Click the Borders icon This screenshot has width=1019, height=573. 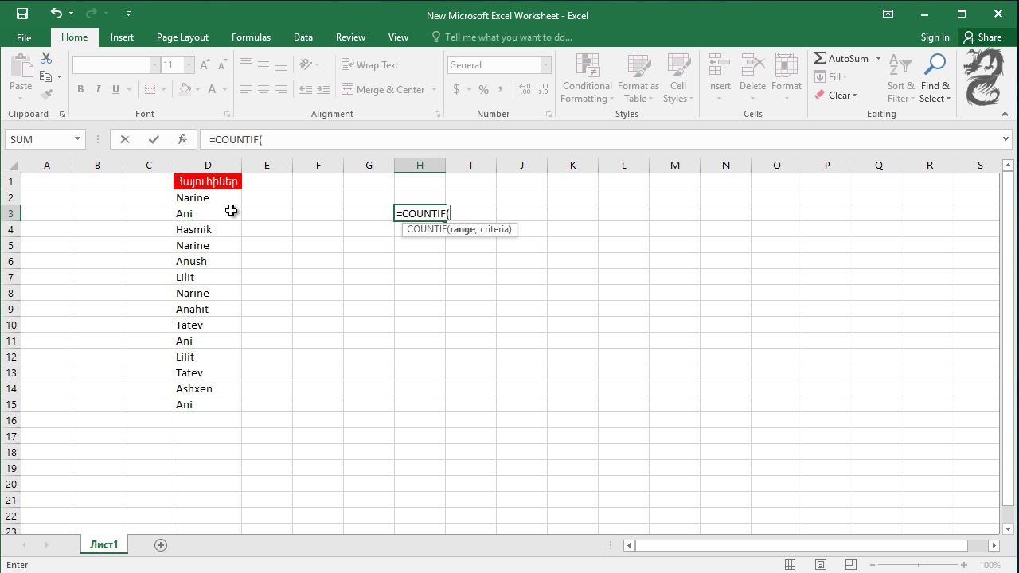(150, 90)
